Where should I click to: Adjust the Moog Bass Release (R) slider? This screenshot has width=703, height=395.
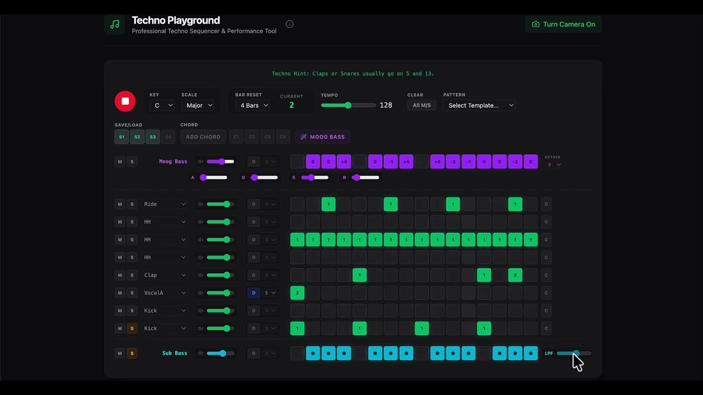tap(365, 177)
